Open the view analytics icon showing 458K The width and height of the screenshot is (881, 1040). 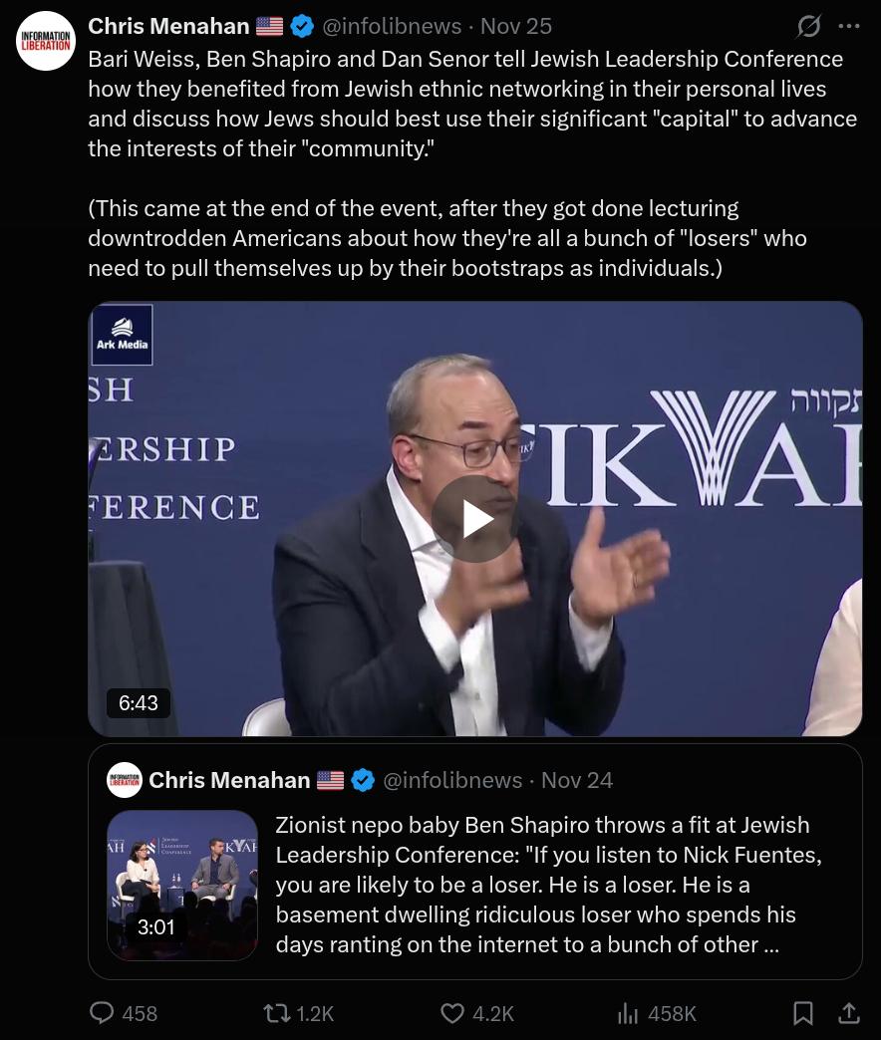[x=656, y=1013]
